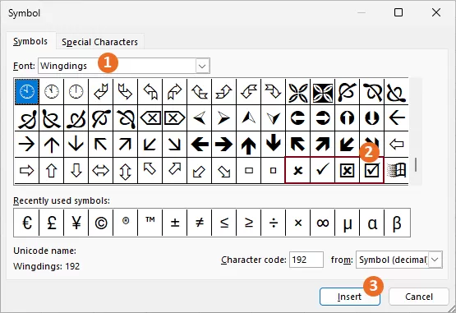456x313 pixels.
Task: Select the outlined left arrow symbol
Action: click(396, 144)
